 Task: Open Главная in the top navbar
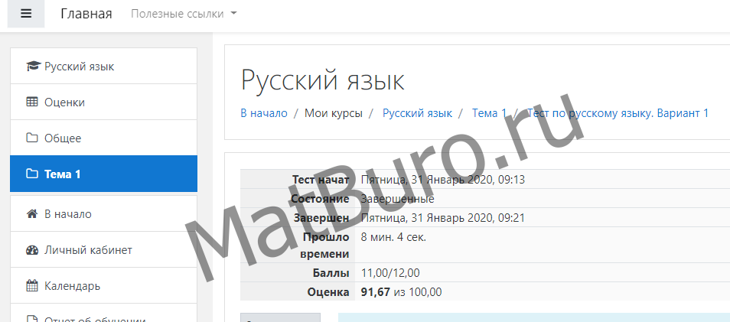point(86,14)
